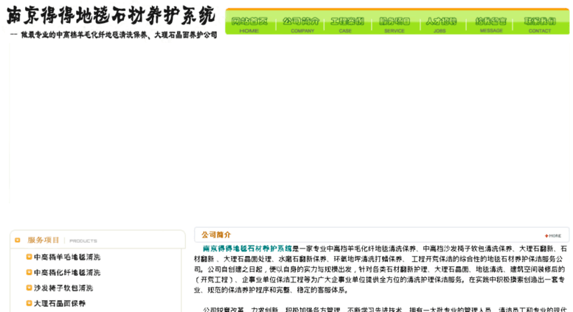Go to 联系我们 CONTACT in navigation
Screen dimensions: 573x312
[540, 25]
